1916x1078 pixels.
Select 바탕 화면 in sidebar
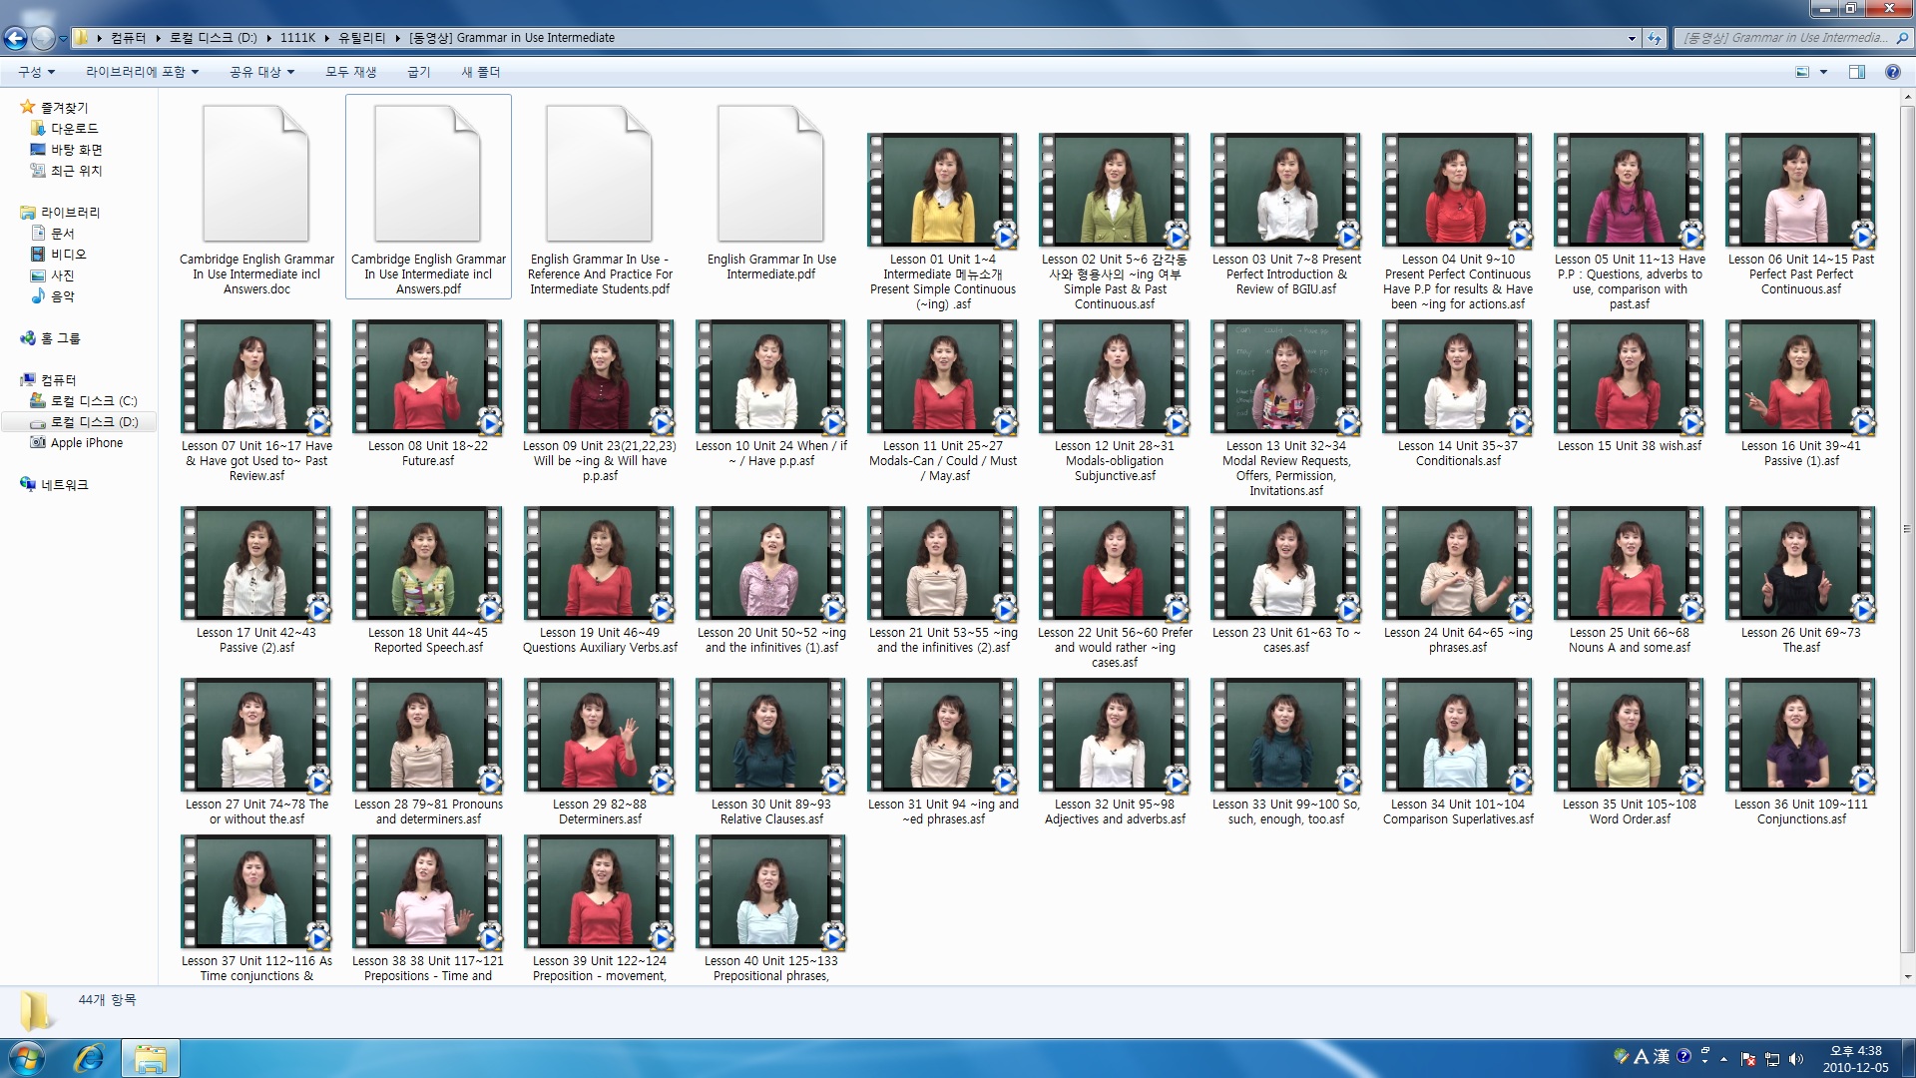tap(76, 150)
